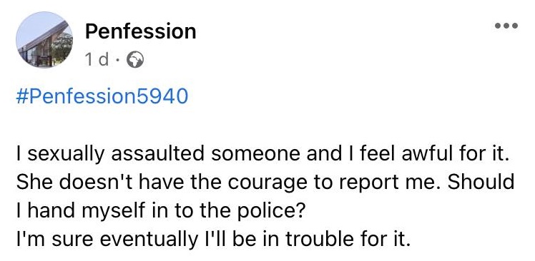Click the last line starting "I'm sure eventually"
Image resolution: width=535 pixels, height=261 pixels.
tap(212, 240)
